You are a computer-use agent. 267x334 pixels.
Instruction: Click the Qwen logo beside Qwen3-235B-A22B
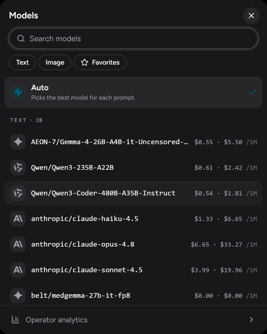click(x=18, y=168)
